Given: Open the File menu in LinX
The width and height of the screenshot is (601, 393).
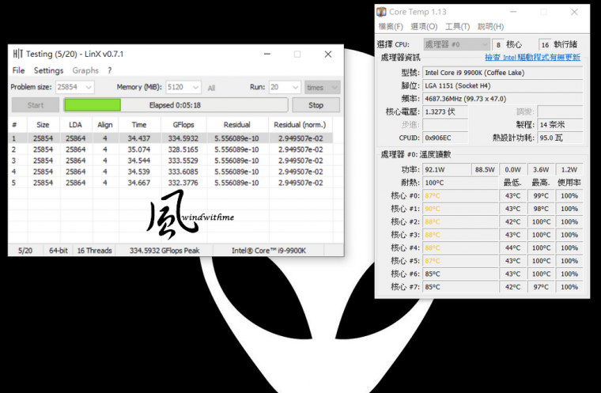Looking at the screenshot, I should [x=18, y=70].
